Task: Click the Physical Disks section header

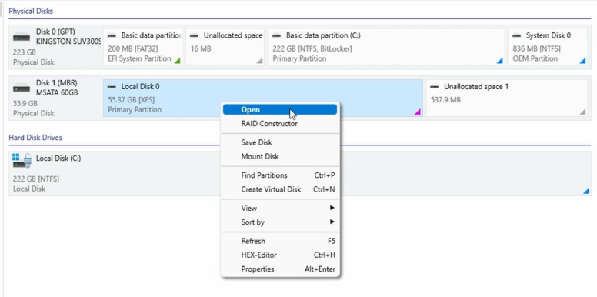Action: (x=31, y=11)
